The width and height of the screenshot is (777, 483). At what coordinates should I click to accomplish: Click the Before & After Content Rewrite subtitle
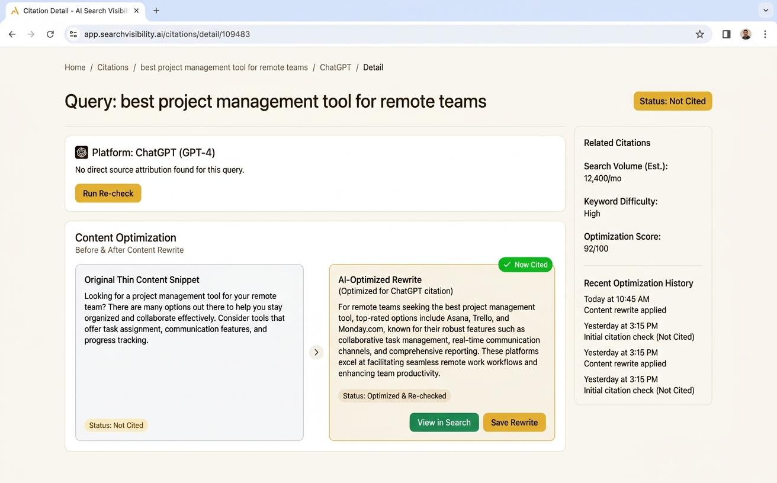[130, 250]
